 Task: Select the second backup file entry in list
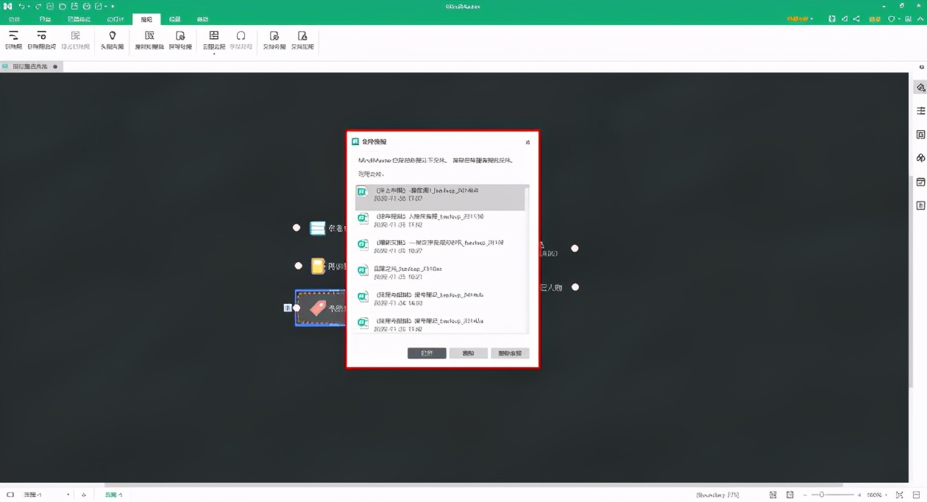[x=439, y=220]
